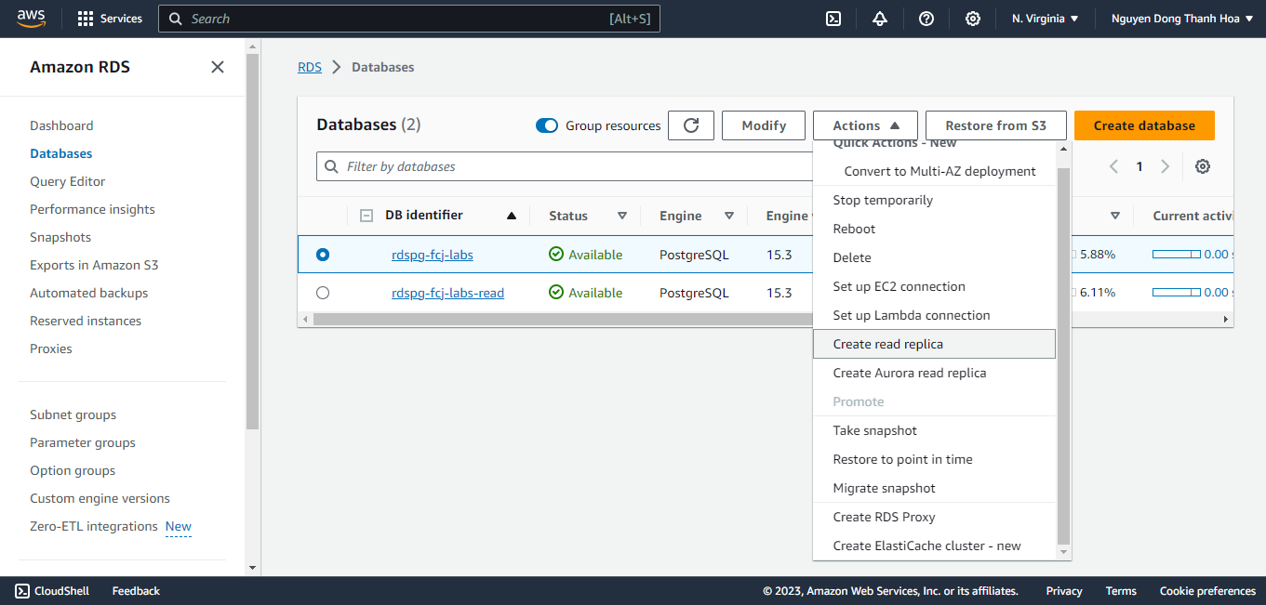The image size is (1266, 605).
Task: Open the rdspg-fcj-labs database link
Action: tap(433, 255)
